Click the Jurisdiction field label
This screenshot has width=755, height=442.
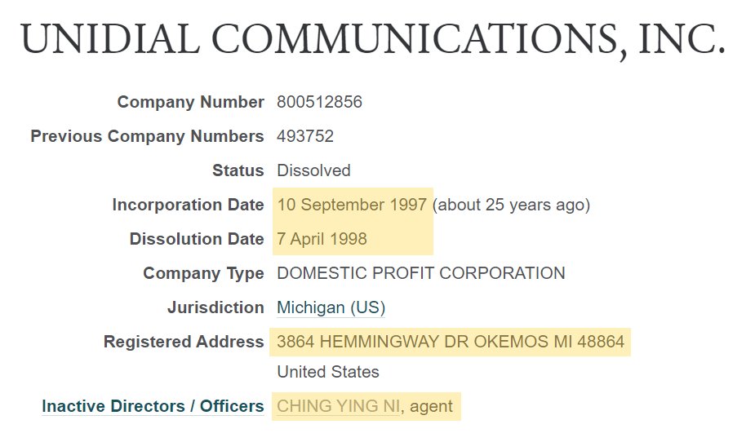pos(215,308)
